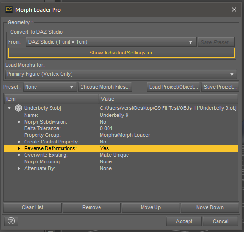
Task: Open the Load Morphs for dropdown
Action: [x=121, y=74]
